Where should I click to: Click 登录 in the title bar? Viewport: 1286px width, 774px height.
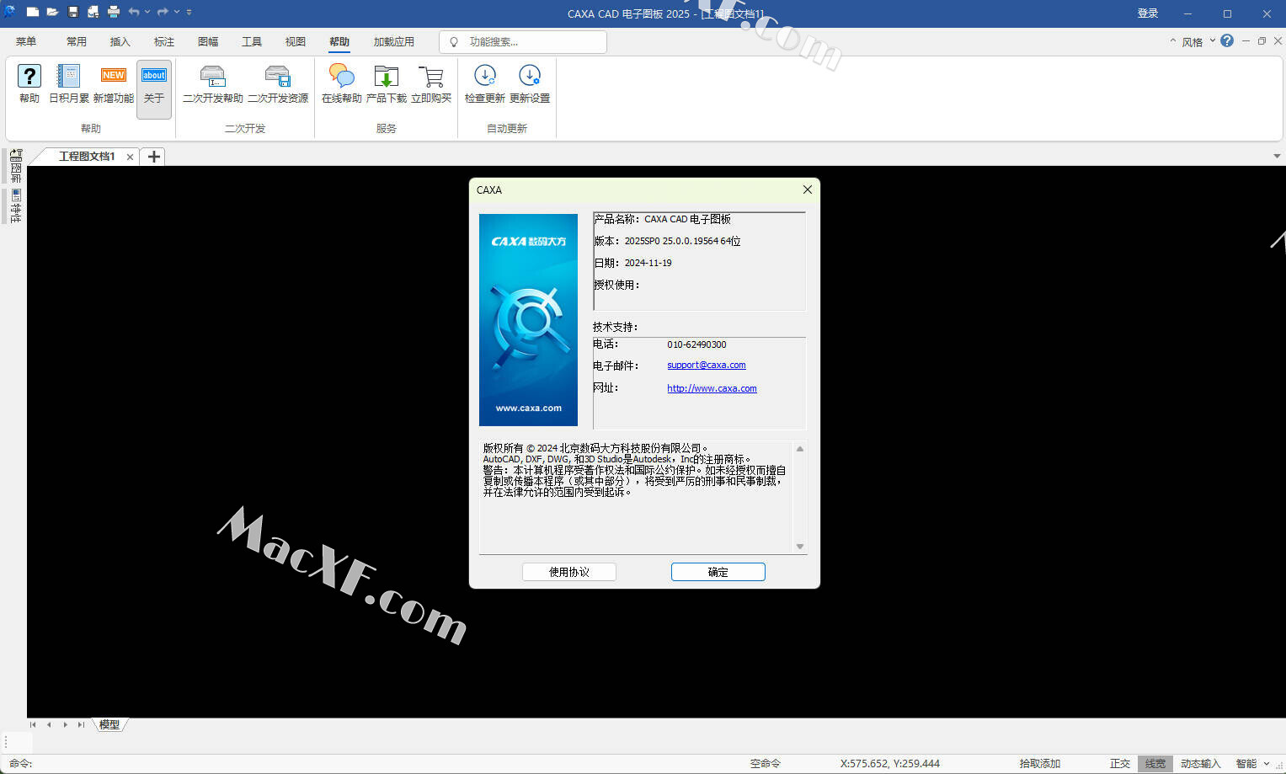(1148, 13)
